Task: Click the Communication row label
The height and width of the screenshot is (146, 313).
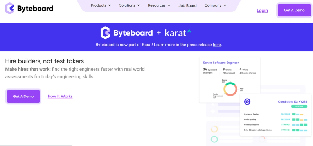Action: click(x=251, y=124)
